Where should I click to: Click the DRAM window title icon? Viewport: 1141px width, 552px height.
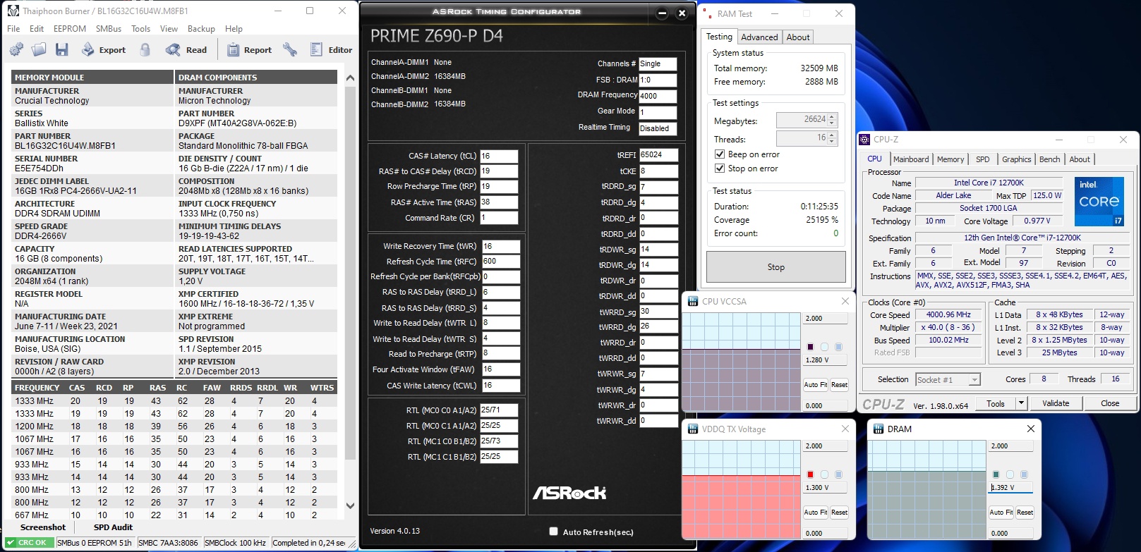(878, 429)
